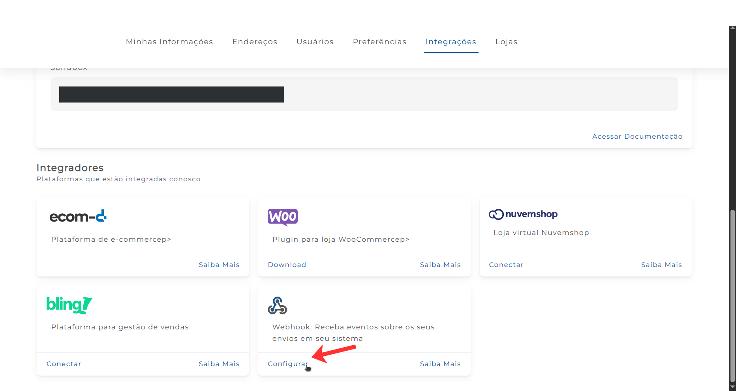
Task: Connect the Nuvemshop integration
Action: 506,265
